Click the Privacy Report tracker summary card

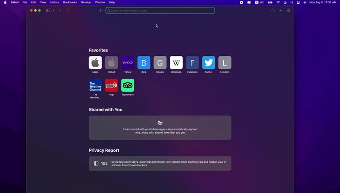[160, 163]
